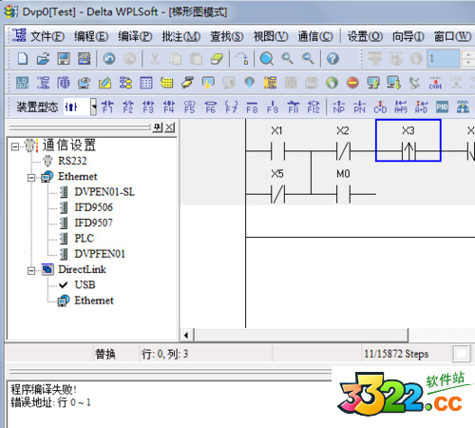Click the New file icon
This screenshot has width=475, height=428.
click(23, 59)
